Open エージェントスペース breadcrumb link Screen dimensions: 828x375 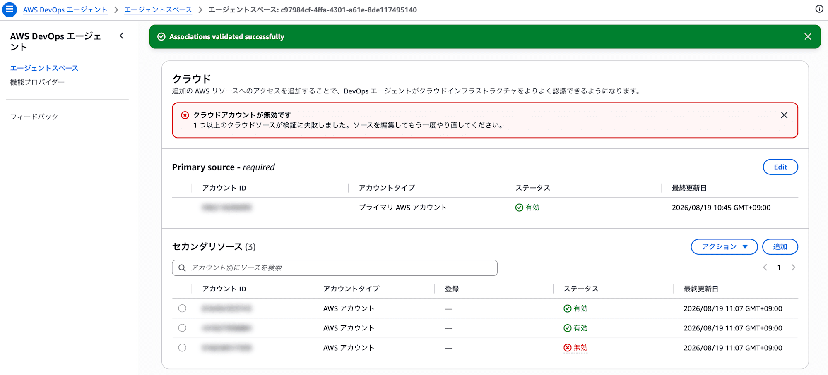[158, 10]
